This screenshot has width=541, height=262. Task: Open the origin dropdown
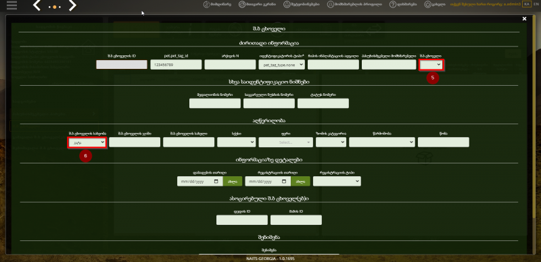(382, 142)
